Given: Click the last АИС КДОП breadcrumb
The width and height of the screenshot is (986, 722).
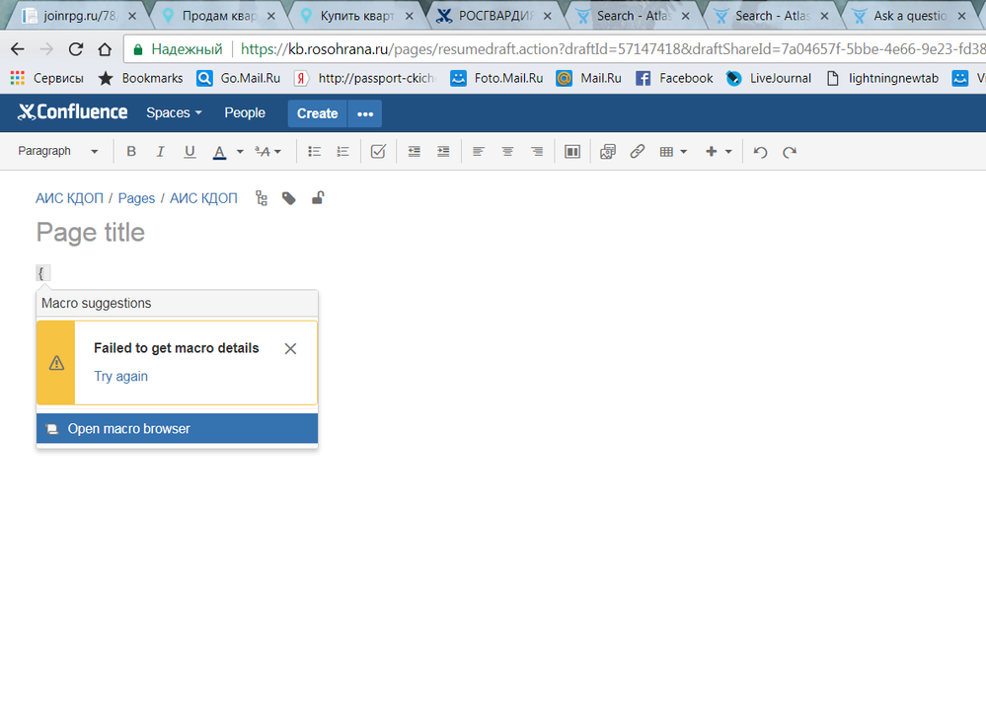Looking at the screenshot, I should [x=203, y=198].
